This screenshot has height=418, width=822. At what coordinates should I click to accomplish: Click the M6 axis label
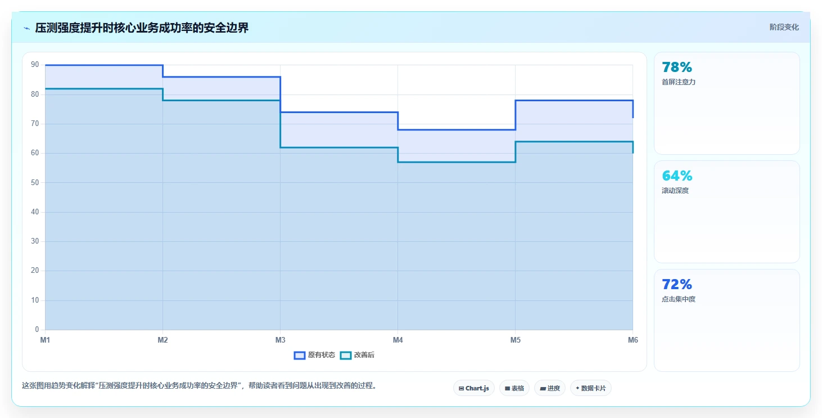pos(633,340)
